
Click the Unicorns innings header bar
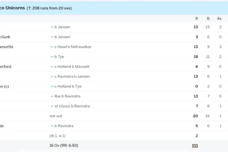(x=114, y=8)
